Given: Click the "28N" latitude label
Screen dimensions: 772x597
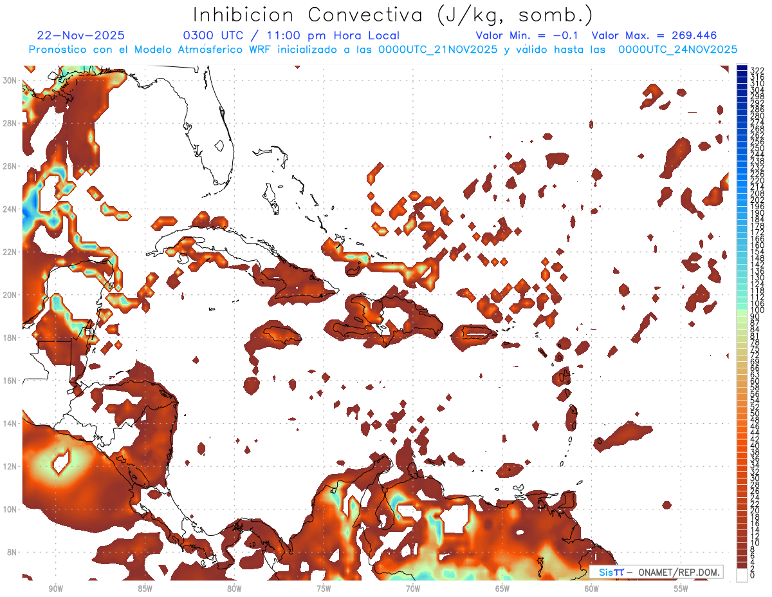Looking at the screenshot, I should click(x=10, y=123).
